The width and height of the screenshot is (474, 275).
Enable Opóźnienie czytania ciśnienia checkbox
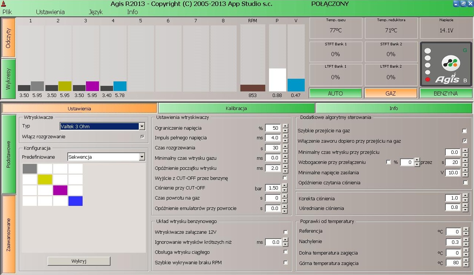[x=465, y=183]
